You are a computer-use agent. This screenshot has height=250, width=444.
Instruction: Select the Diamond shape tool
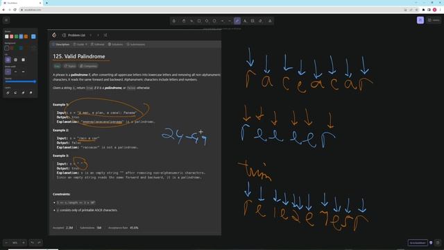pos(207,21)
